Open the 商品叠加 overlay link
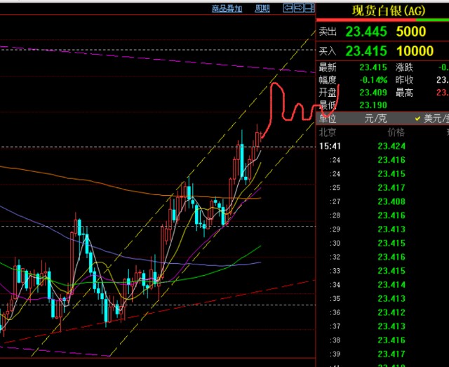 point(227,8)
